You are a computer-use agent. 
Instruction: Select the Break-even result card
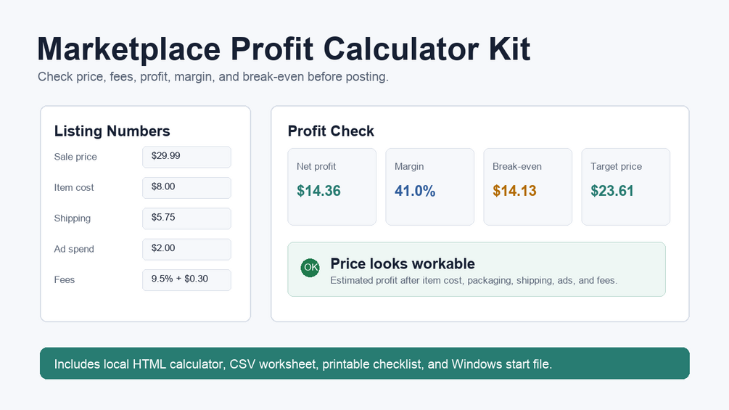tap(527, 187)
